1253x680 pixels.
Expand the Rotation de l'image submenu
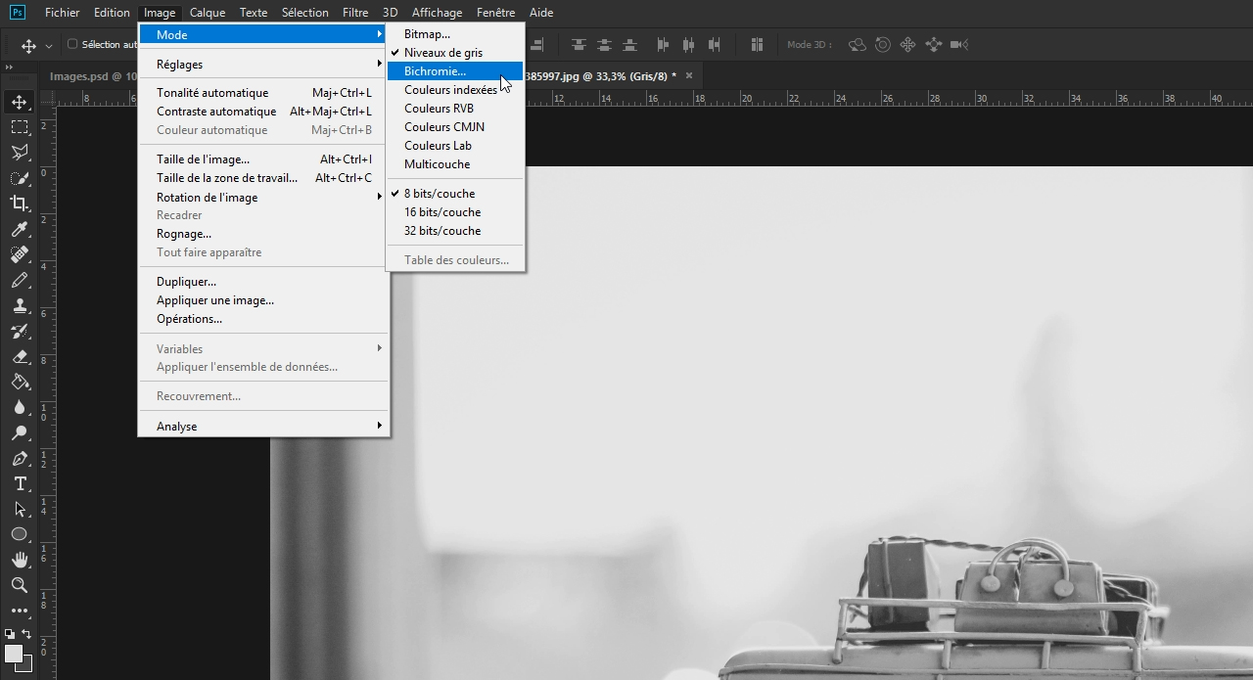[x=264, y=197]
